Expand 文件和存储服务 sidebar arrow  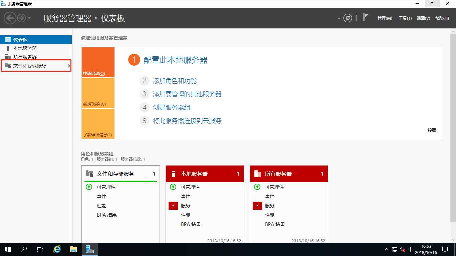[x=69, y=66]
